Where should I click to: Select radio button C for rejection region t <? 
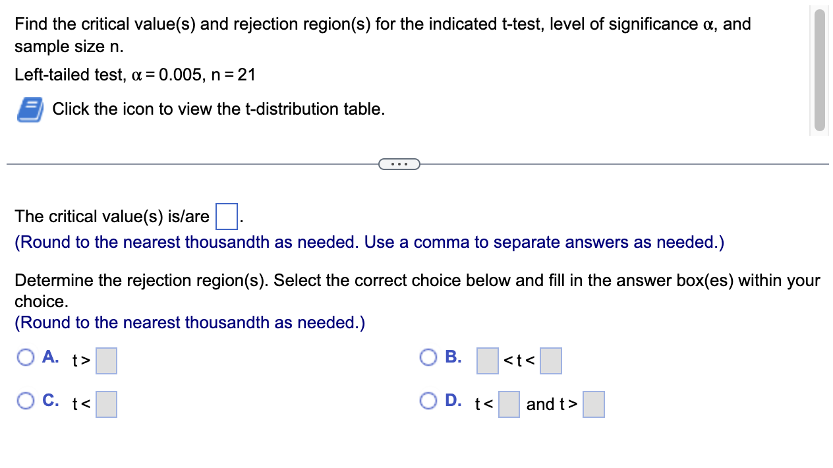[x=26, y=400]
